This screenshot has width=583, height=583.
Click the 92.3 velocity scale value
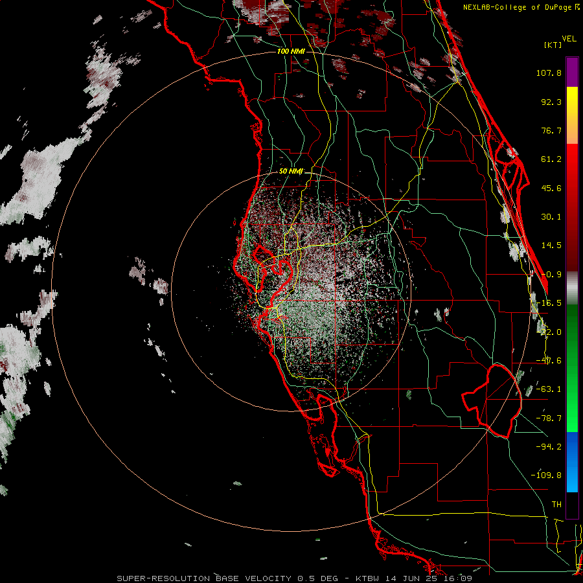click(x=551, y=102)
